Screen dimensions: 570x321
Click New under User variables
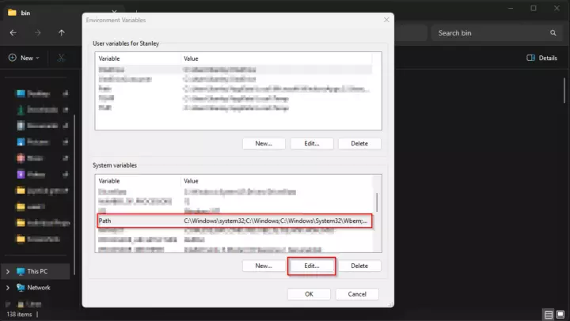coord(264,143)
